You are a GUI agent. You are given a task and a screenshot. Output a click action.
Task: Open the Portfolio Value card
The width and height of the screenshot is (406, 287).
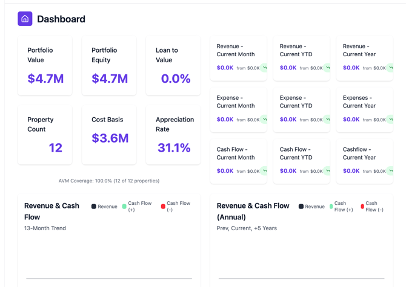coord(45,65)
